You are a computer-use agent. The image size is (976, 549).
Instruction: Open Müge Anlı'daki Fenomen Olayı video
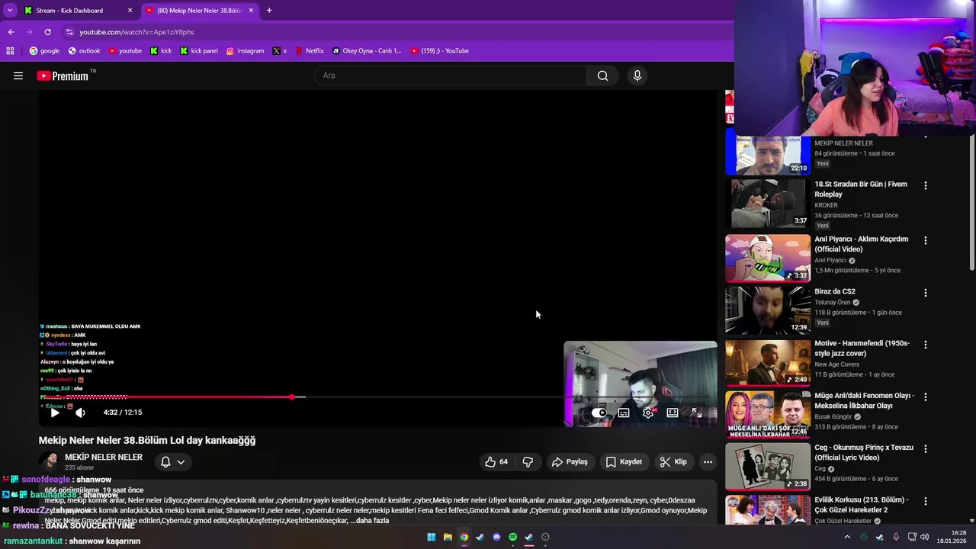tap(768, 414)
